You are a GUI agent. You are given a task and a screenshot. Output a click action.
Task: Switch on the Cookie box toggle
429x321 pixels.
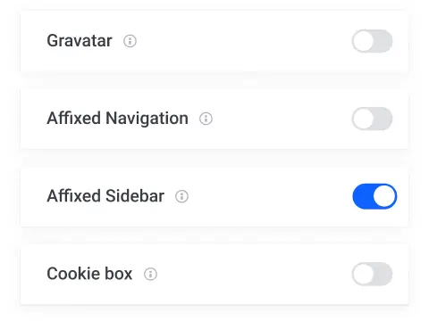click(372, 274)
